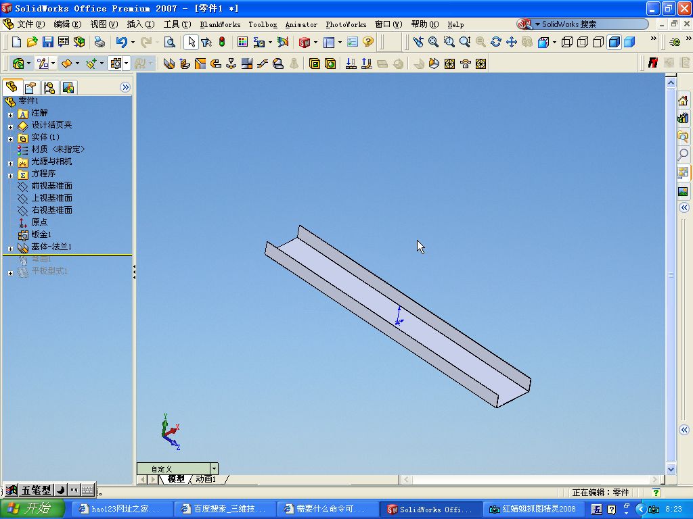Click the Unfold tool icon

pos(351,64)
